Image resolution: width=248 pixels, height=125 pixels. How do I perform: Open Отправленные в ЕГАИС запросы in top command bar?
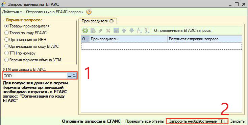click(x=55, y=12)
